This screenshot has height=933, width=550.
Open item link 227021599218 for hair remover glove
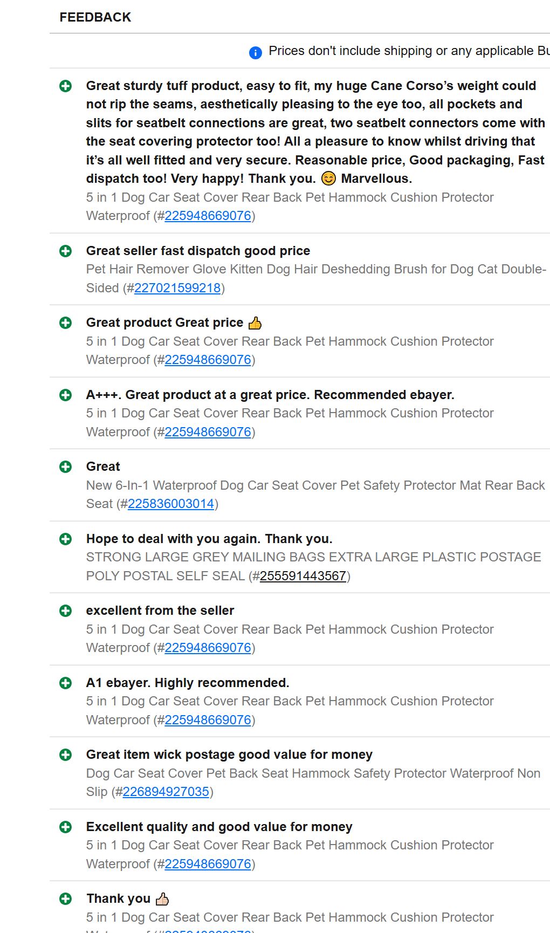[177, 288]
